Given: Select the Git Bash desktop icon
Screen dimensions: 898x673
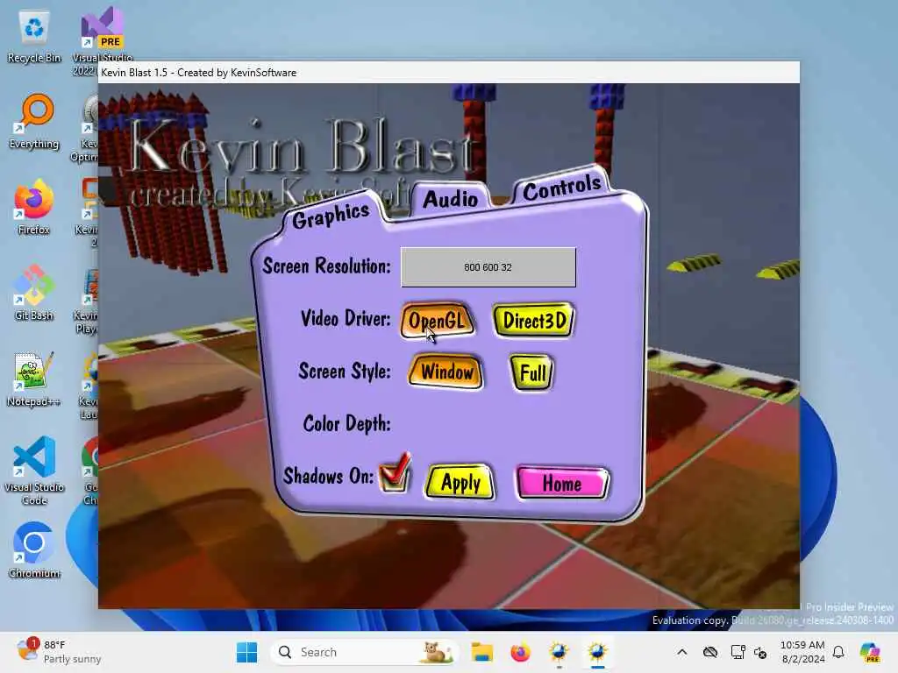Looking at the screenshot, I should tap(34, 293).
